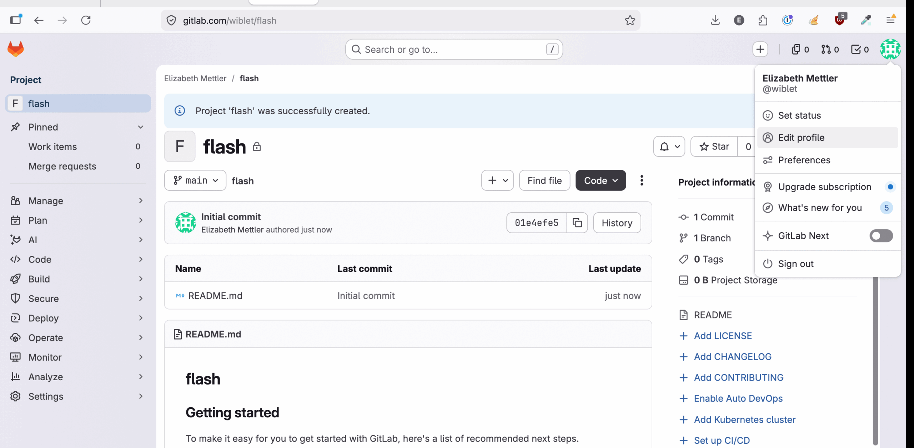This screenshot has width=914, height=448.
Task: Open the add file plus dropdown
Action: point(497,180)
